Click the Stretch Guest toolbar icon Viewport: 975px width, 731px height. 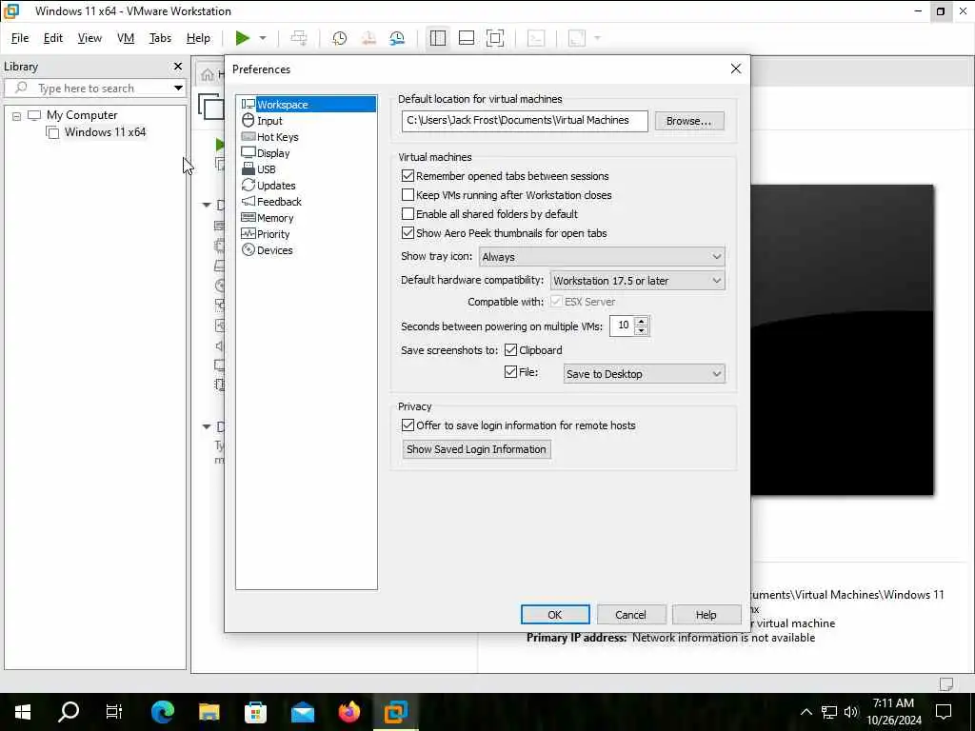tap(577, 38)
